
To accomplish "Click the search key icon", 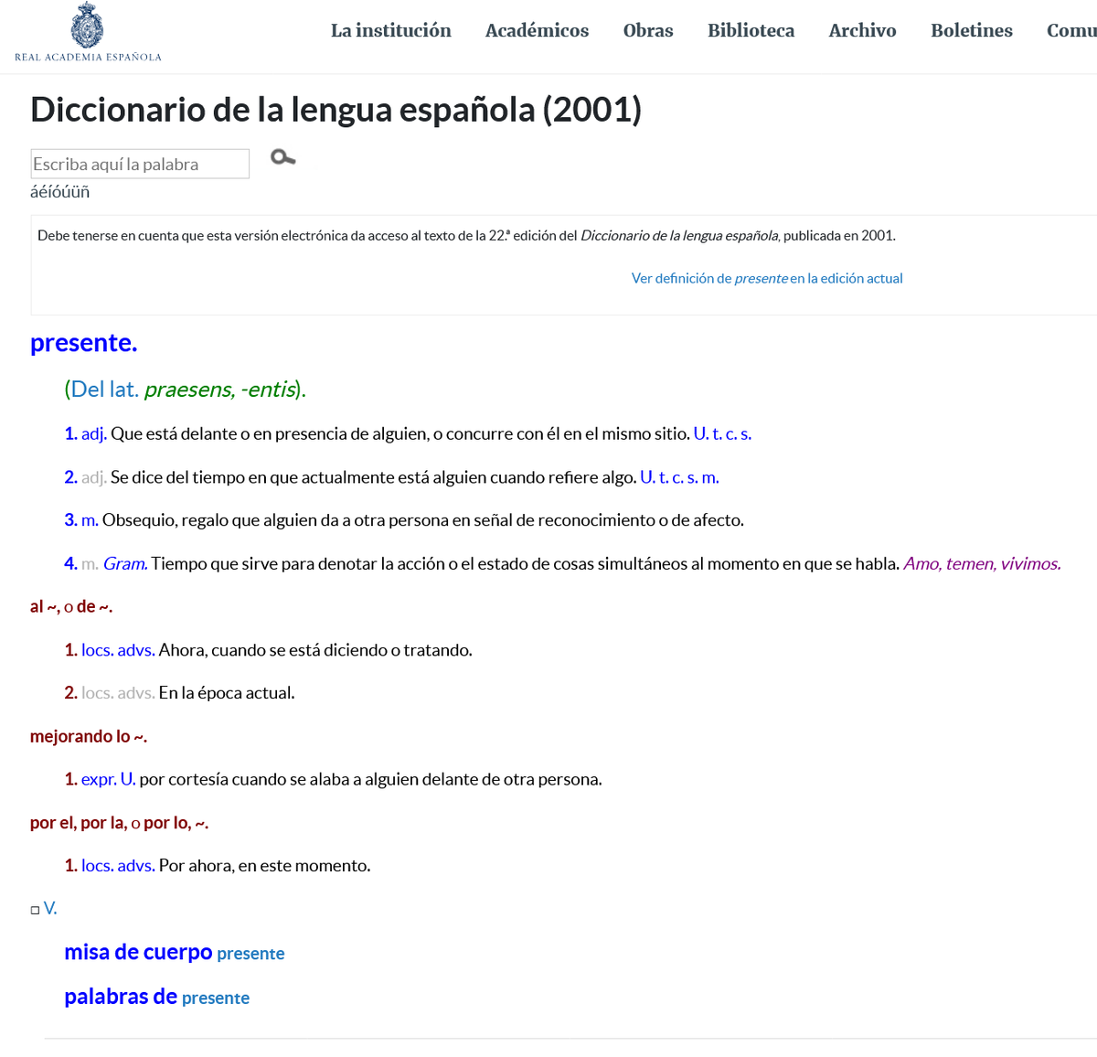I will tap(282, 157).
